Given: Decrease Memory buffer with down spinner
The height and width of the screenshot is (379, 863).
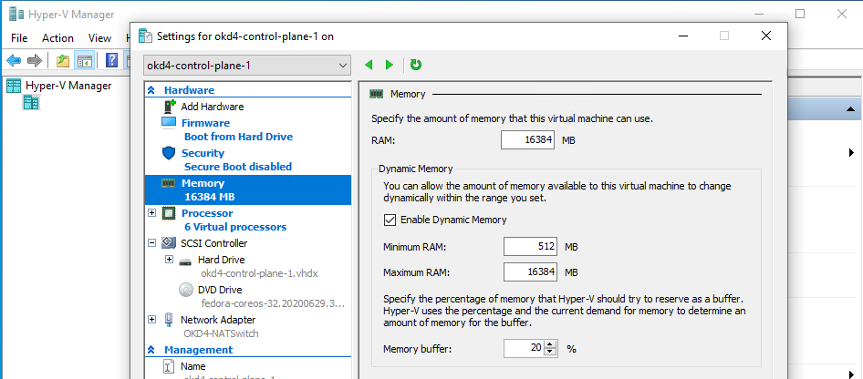Looking at the screenshot, I should (550, 352).
